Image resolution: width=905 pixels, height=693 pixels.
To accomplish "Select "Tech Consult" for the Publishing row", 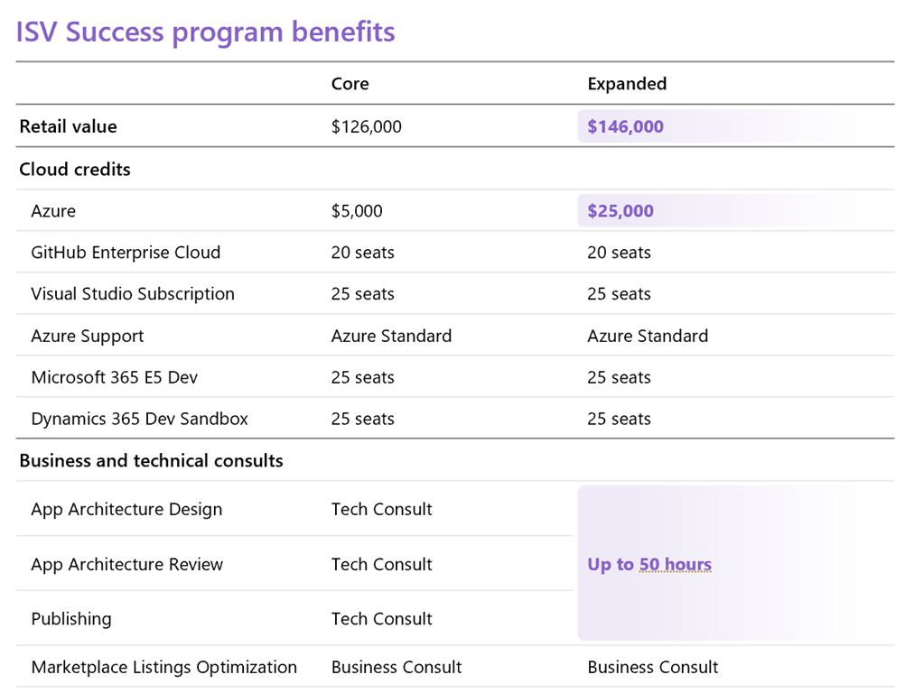I will coord(381,619).
